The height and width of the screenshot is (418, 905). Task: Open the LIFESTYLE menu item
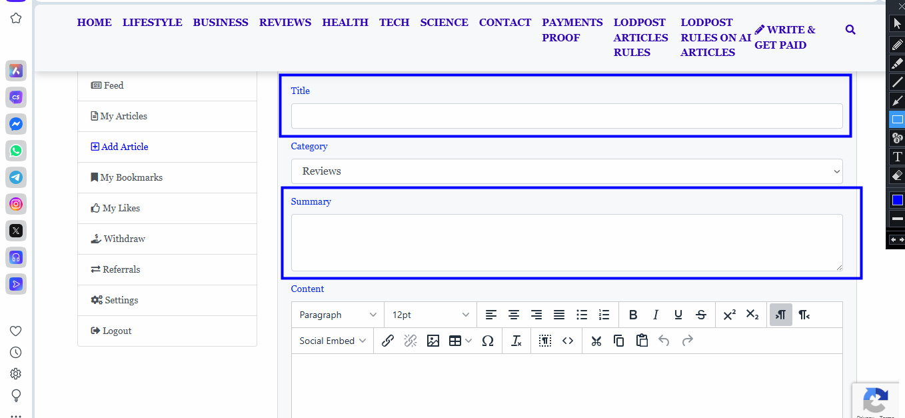152,23
